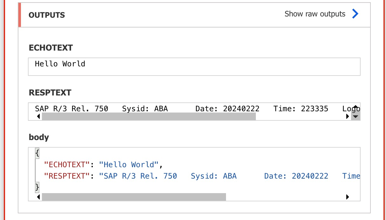Click the right scroll arrow in body panel

pyautogui.click(x=348, y=197)
